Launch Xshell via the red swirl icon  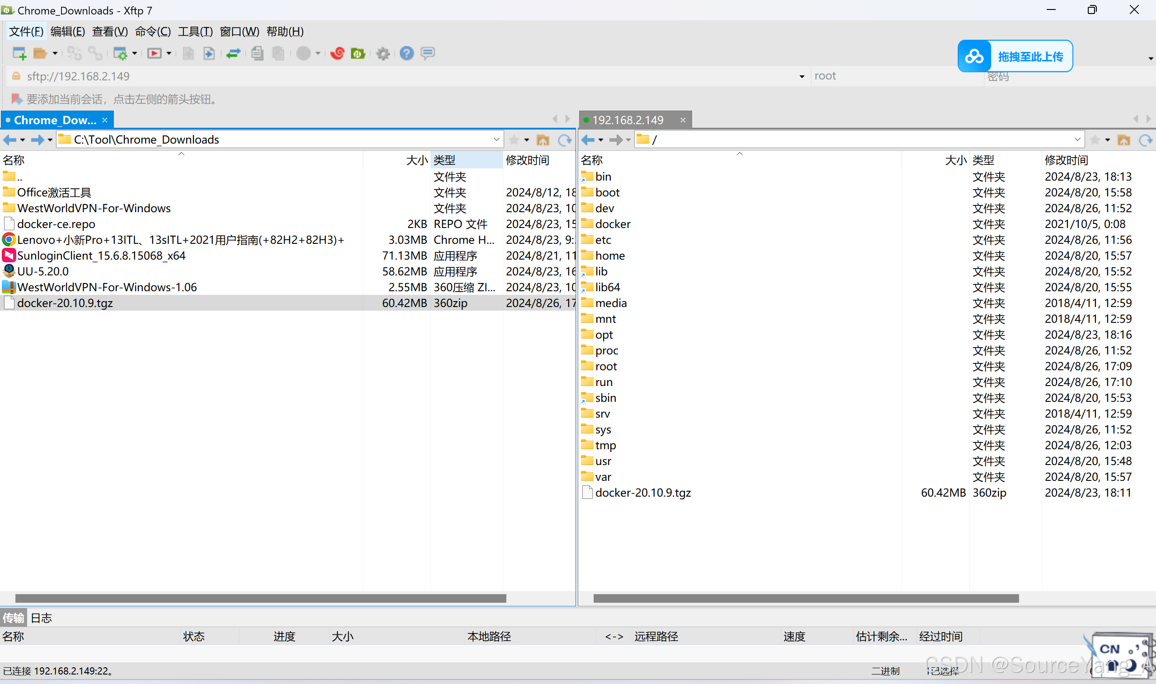pyautogui.click(x=337, y=53)
